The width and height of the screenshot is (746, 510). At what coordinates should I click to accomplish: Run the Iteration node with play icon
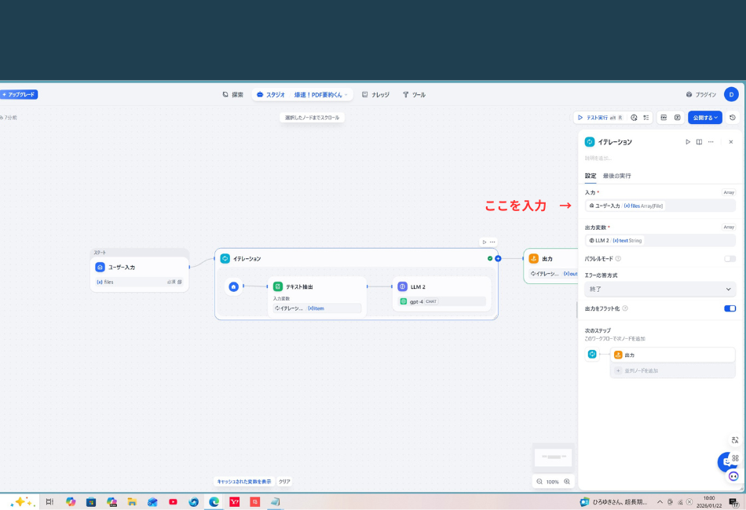click(688, 142)
